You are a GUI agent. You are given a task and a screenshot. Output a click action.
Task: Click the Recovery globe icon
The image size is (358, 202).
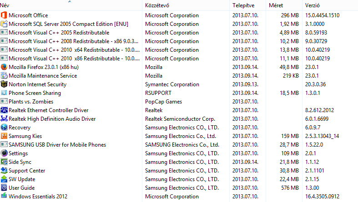4,127
